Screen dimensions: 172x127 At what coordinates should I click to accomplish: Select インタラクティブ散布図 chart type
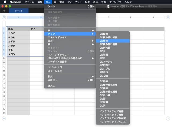pos(113,118)
